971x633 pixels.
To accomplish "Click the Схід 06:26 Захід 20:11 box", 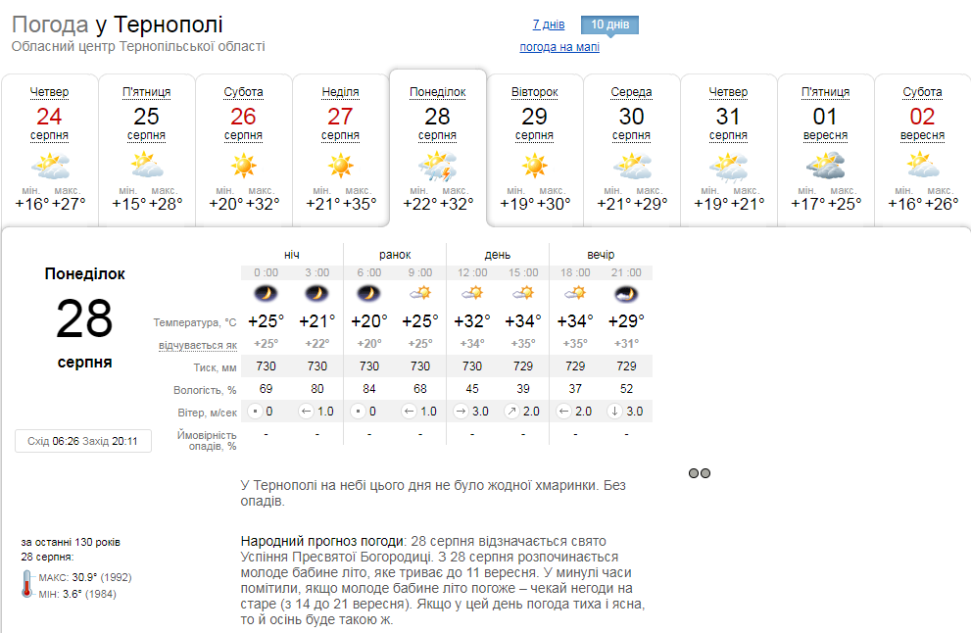I will (83, 441).
